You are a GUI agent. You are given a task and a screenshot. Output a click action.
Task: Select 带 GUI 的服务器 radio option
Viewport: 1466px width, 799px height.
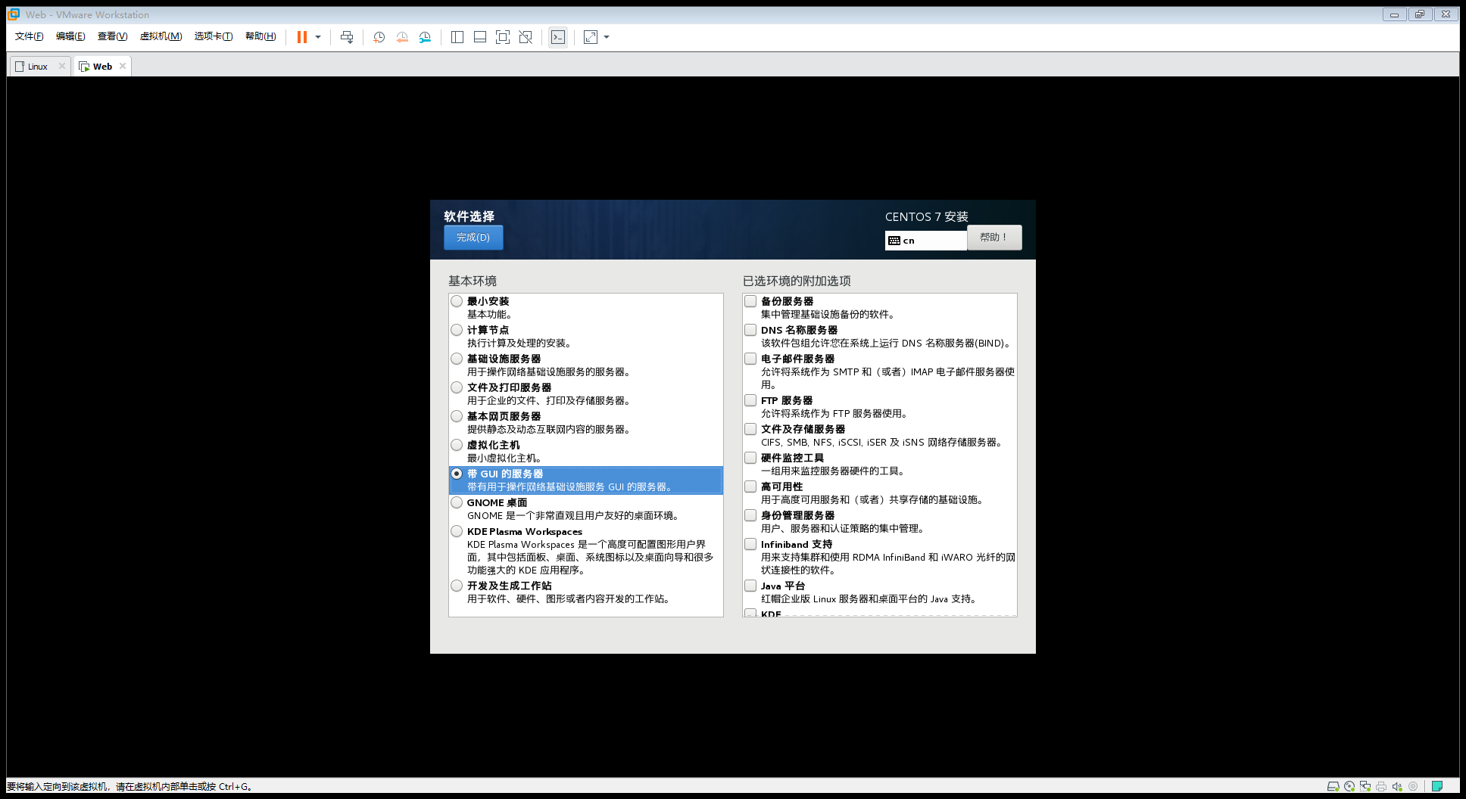coord(457,474)
